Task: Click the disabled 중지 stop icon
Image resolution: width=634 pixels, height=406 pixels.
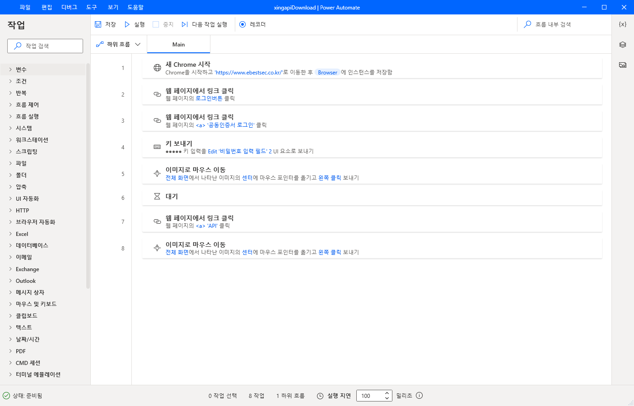Action: click(x=156, y=24)
